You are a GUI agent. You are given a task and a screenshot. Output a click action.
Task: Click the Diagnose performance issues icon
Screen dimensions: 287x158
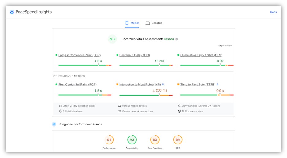tap(54, 124)
